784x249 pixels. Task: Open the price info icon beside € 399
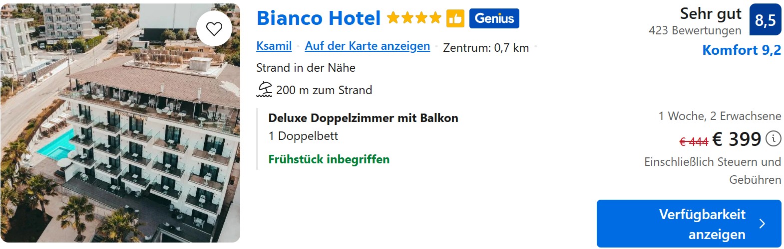point(773,138)
